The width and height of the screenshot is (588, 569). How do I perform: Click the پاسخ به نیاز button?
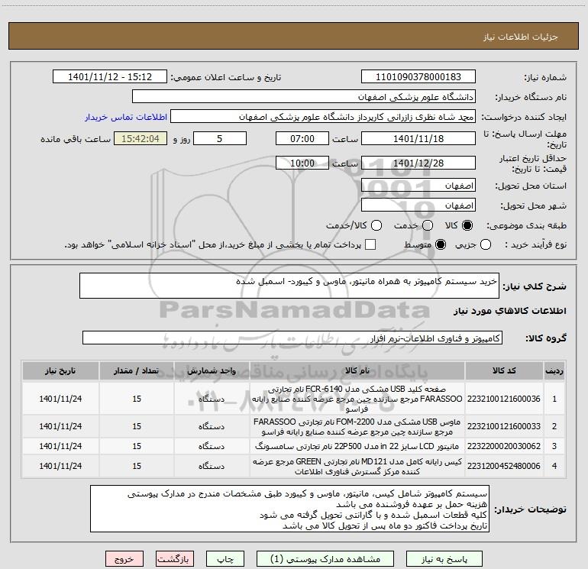click(x=444, y=559)
